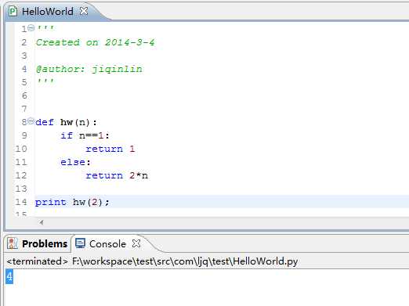Click the Console monitor icon

click(80, 243)
